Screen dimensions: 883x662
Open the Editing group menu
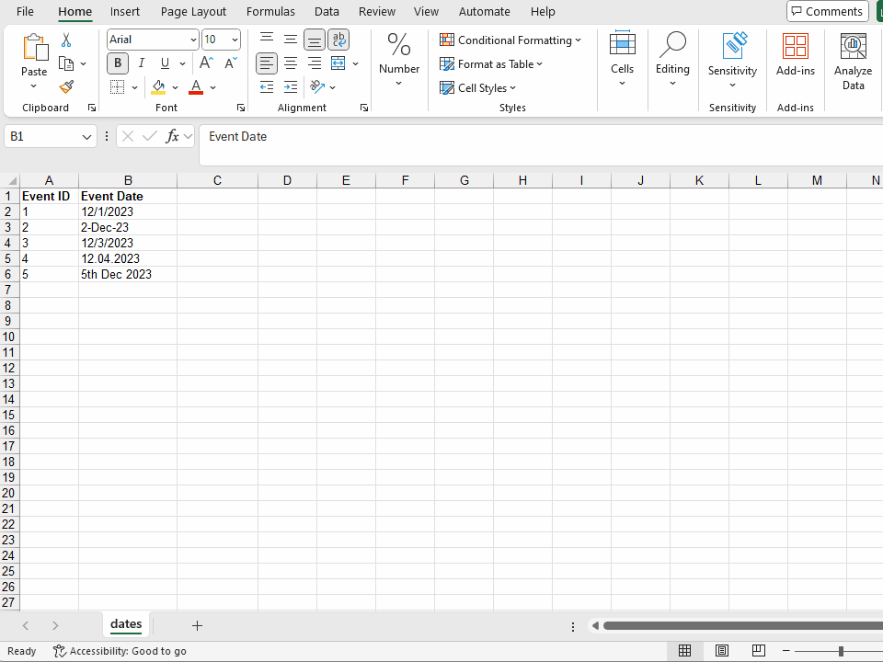tap(672, 59)
